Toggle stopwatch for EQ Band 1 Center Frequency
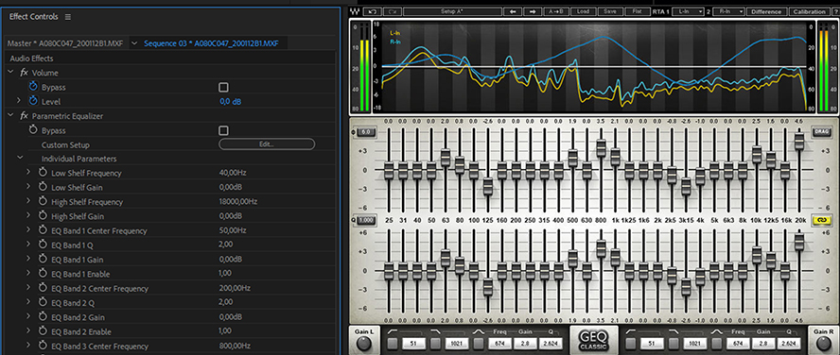Image resolution: width=840 pixels, height=355 pixels. point(43,230)
